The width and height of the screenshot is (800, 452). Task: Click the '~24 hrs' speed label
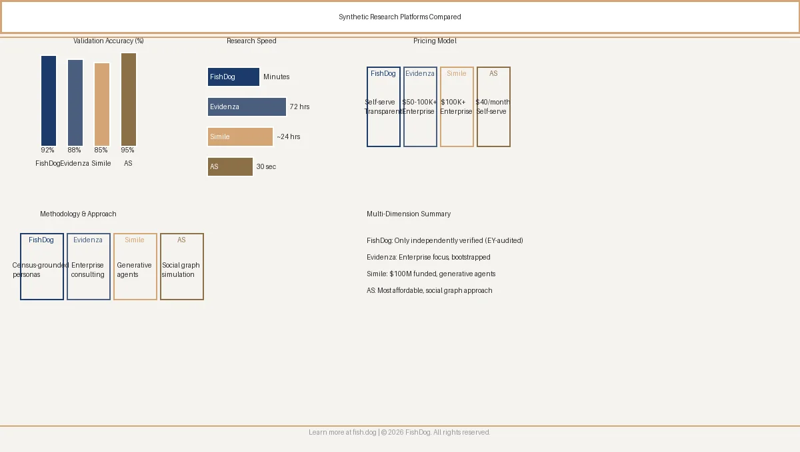(289, 136)
